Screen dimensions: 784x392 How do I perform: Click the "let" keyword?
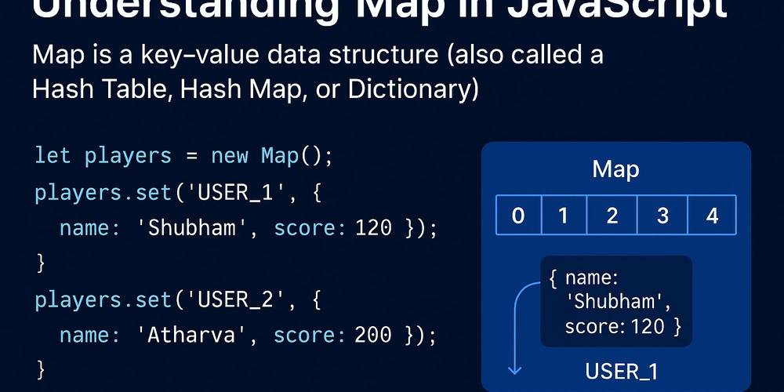point(53,156)
